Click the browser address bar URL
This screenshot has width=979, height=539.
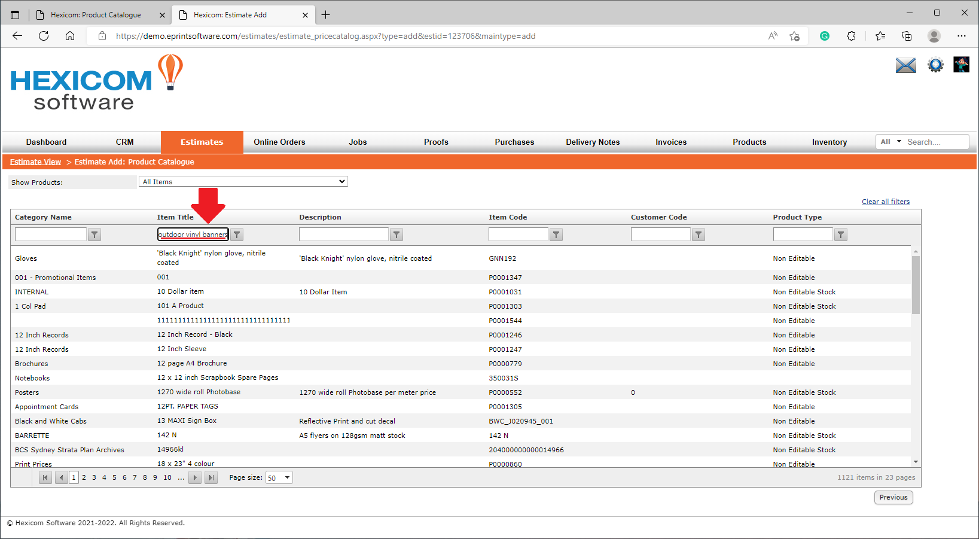(326, 36)
